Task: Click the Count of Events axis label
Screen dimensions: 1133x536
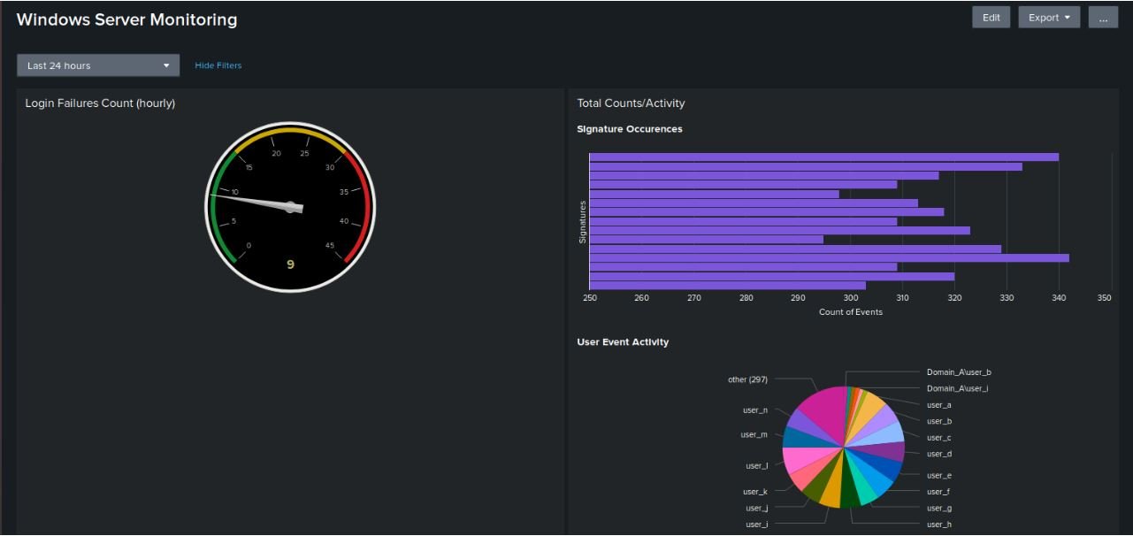Action: point(850,312)
